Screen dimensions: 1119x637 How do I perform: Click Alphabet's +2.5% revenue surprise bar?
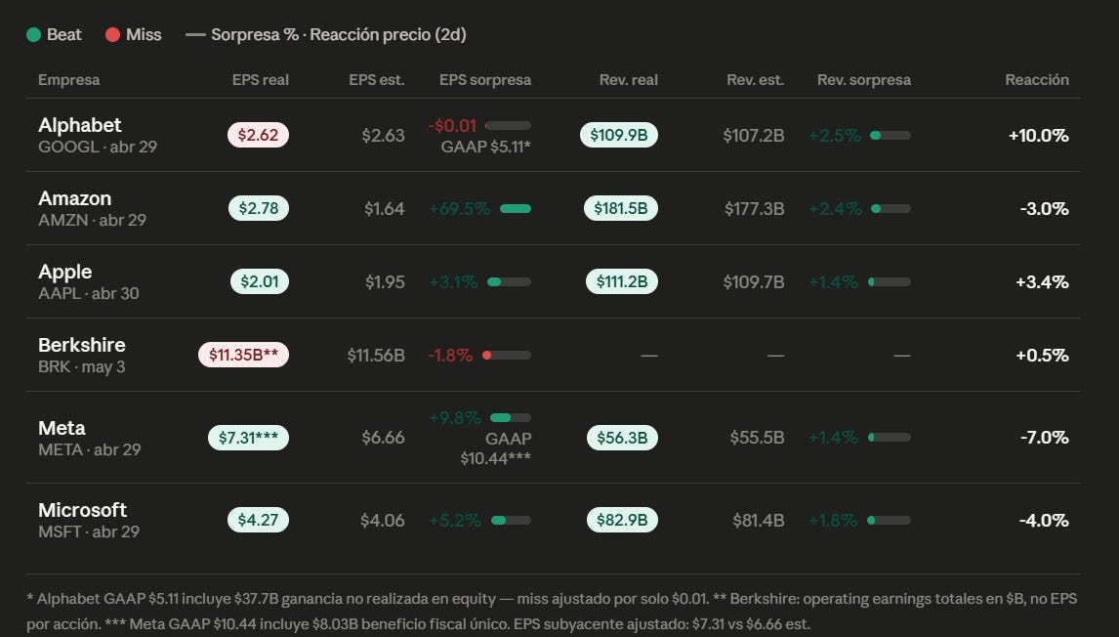pos(891,135)
